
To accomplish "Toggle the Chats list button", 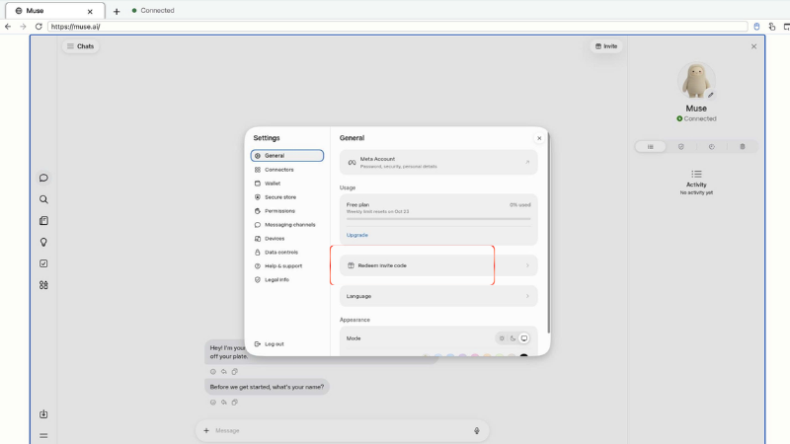I will point(81,46).
